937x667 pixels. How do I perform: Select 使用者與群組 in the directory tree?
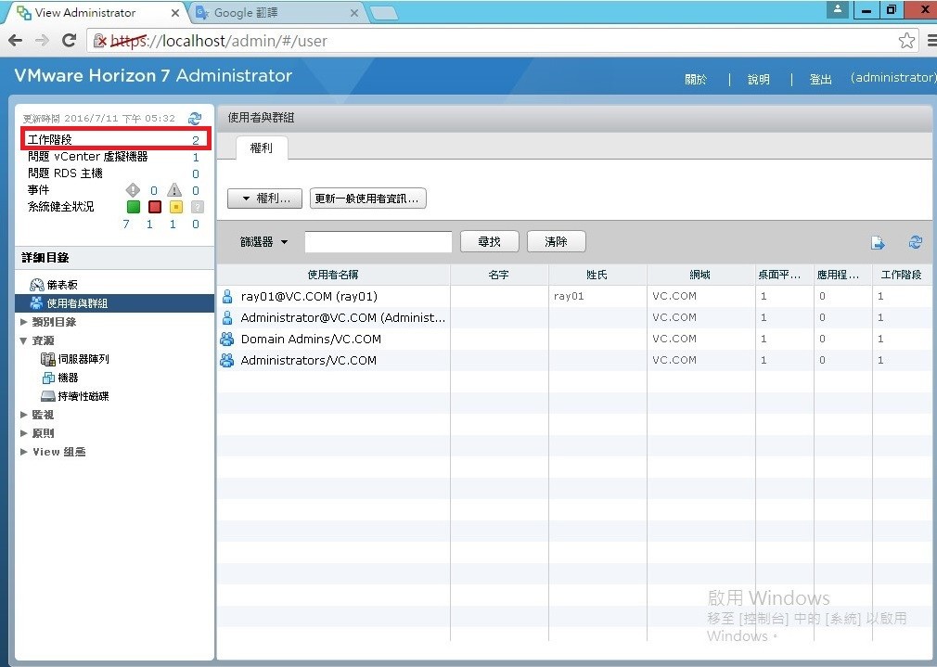tap(115, 303)
